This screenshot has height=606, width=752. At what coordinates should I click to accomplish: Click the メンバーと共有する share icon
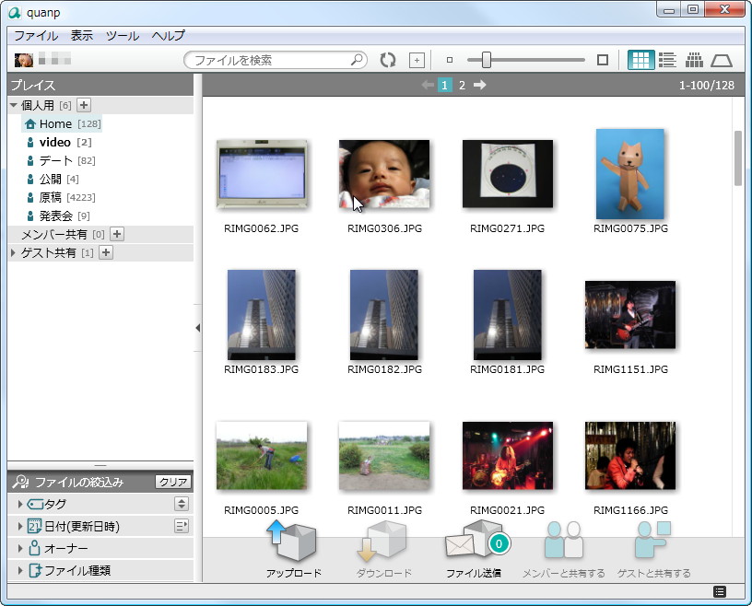click(x=563, y=542)
